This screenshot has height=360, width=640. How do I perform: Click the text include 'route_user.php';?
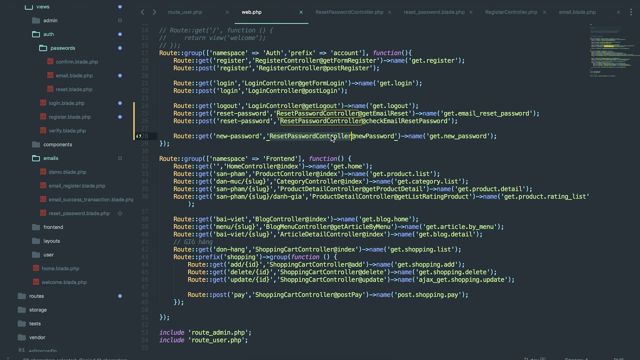click(x=203, y=340)
